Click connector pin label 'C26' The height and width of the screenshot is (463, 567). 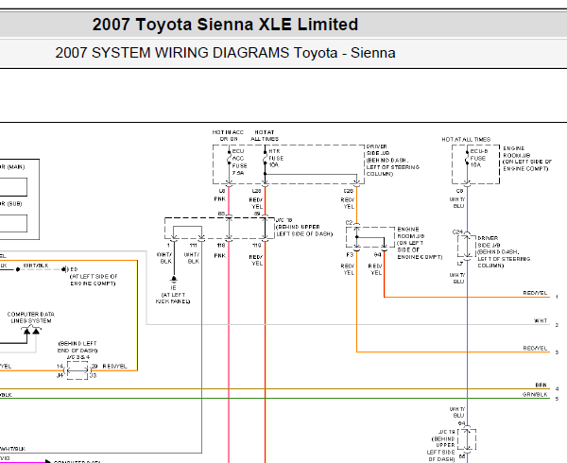tap(348, 191)
